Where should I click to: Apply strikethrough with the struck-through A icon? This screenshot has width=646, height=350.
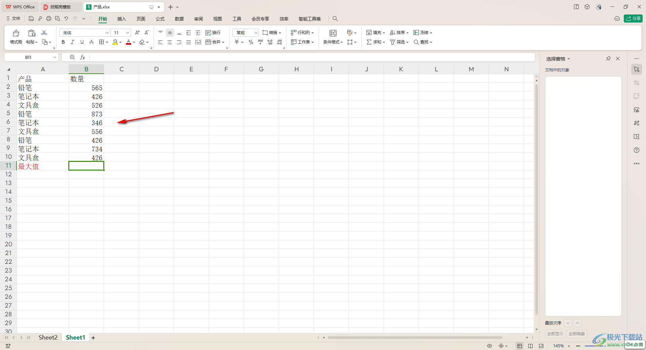(x=92, y=42)
